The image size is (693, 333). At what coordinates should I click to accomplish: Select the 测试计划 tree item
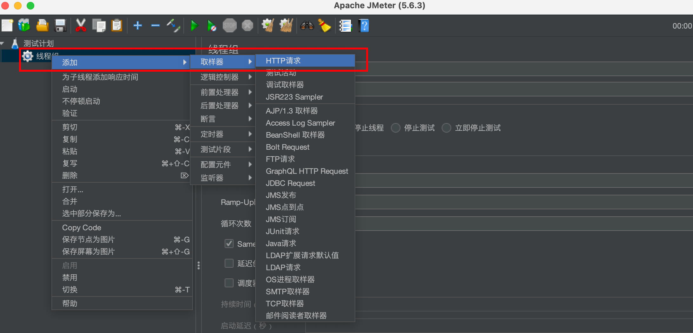38,43
